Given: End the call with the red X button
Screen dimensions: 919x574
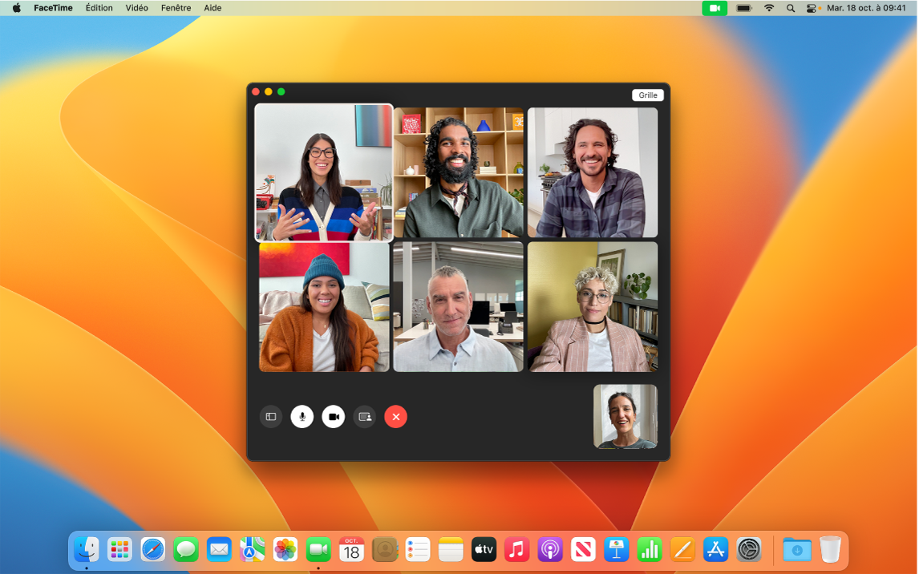Looking at the screenshot, I should [x=395, y=416].
